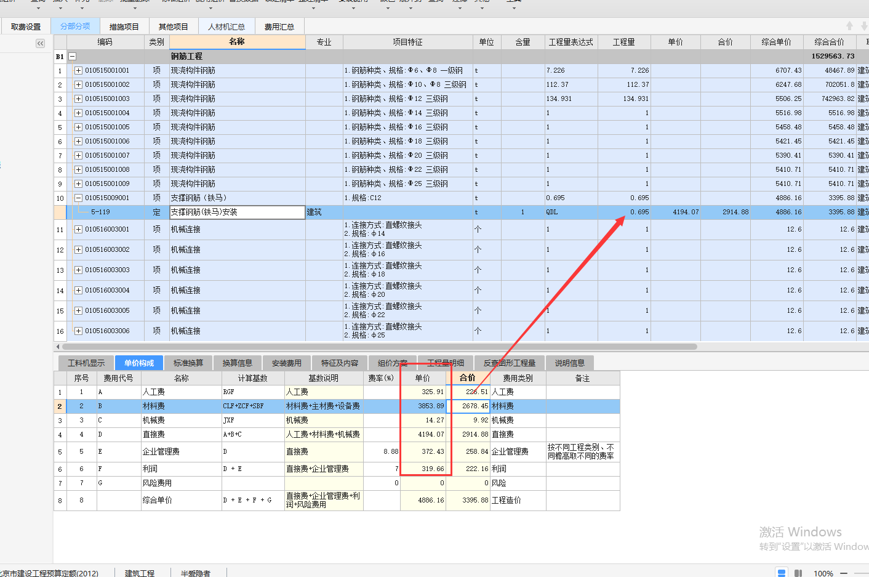This screenshot has width=869, height=577.
Task: Click the 编码 column header
Action: (x=105, y=42)
